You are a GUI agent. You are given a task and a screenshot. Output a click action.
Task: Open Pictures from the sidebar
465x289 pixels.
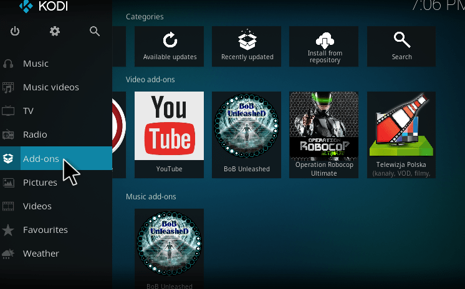tap(40, 182)
